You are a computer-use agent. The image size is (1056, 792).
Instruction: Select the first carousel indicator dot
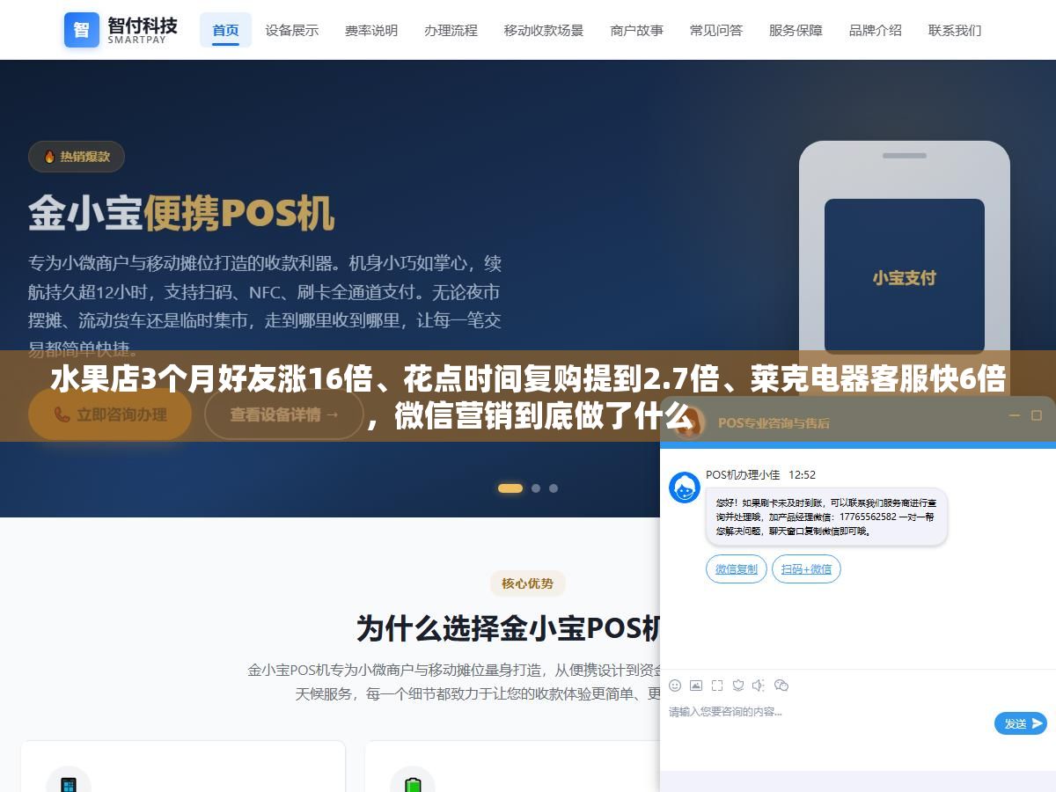tap(510, 488)
